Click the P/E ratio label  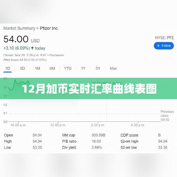pyautogui.click(x=69, y=141)
